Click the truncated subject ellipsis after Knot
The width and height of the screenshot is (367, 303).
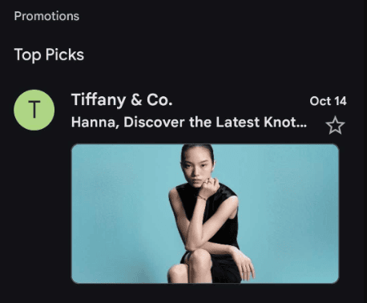(301, 126)
